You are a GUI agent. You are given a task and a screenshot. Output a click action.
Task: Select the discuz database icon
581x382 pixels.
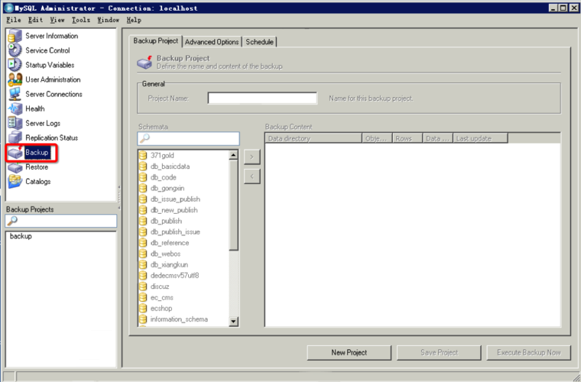[x=143, y=286]
